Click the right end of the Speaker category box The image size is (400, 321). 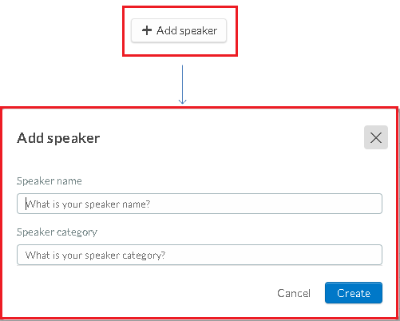(374, 255)
